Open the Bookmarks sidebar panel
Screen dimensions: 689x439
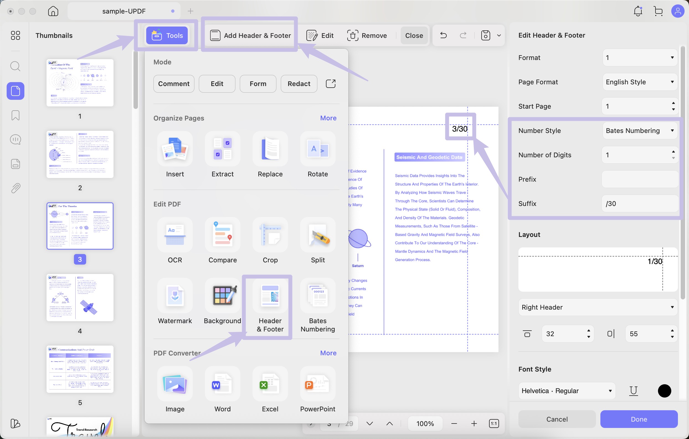[15, 115]
